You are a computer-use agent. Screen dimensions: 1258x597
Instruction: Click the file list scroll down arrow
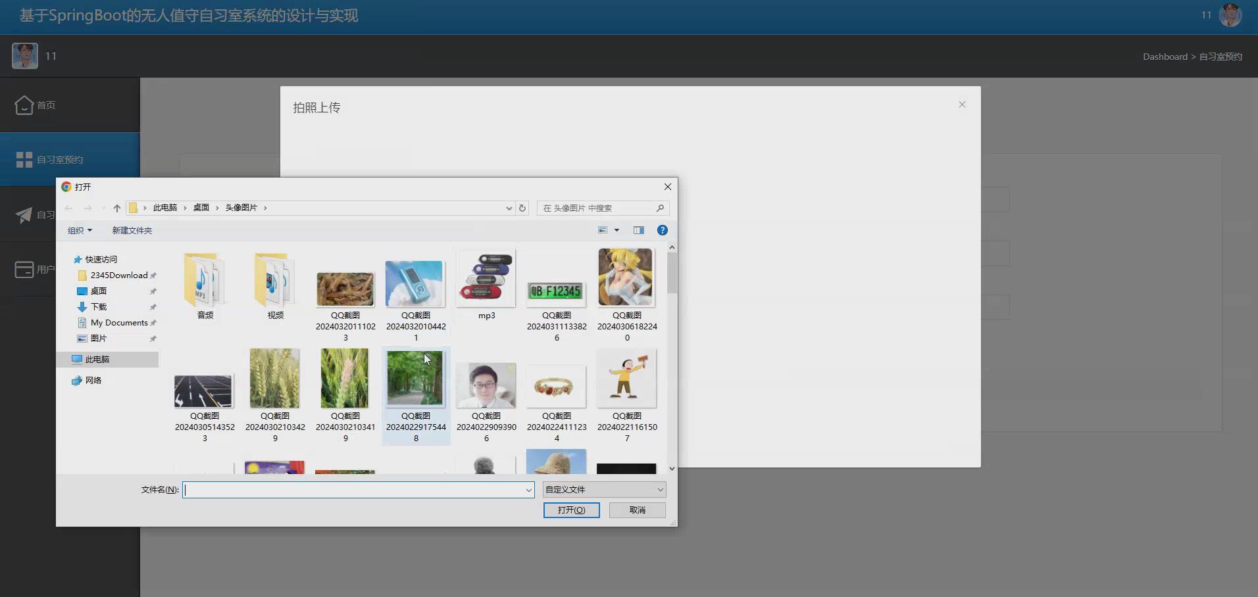[x=672, y=469]
